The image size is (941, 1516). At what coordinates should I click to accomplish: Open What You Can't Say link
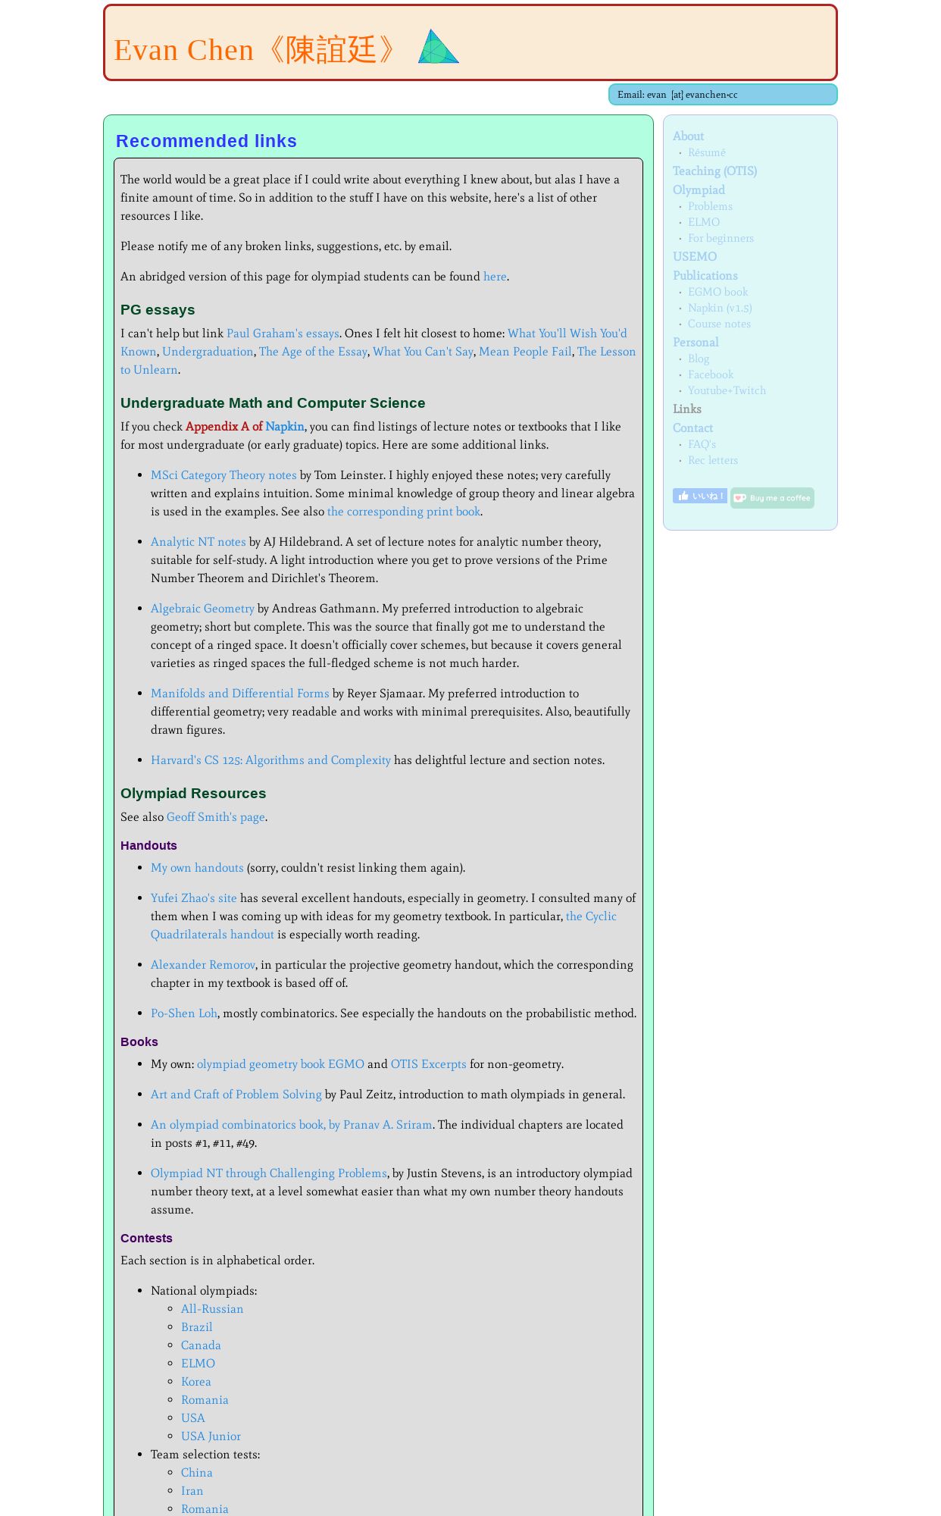coord(423,352)
